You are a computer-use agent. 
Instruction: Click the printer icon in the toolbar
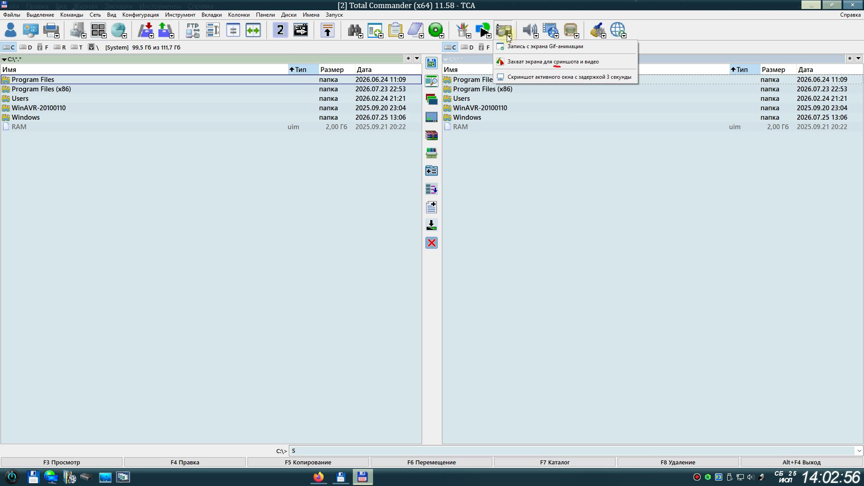tap(50, 30)
